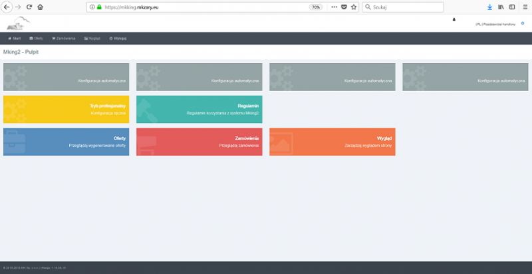Open the Firefox downloads arrow
The height and width of the screenshot is (274, 532).
pyautogui.click(x=490, y=7)
